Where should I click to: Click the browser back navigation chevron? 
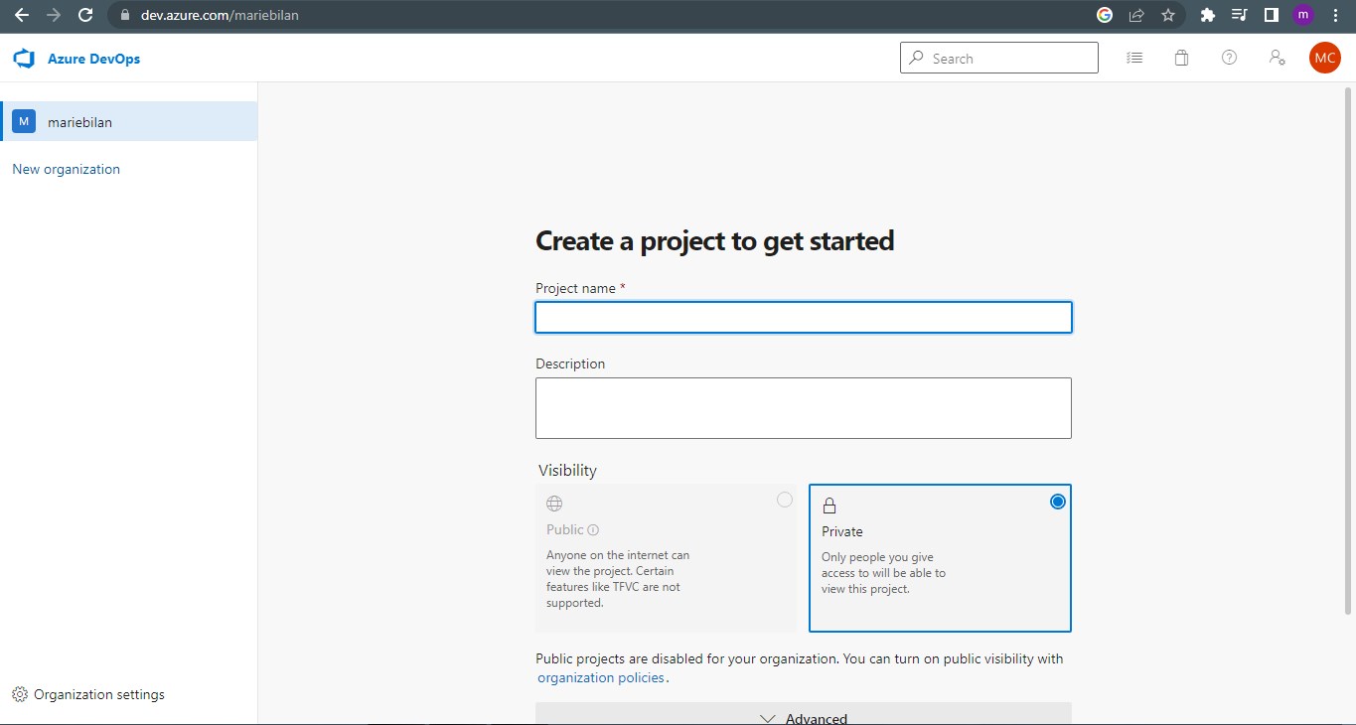pos(21,15)
